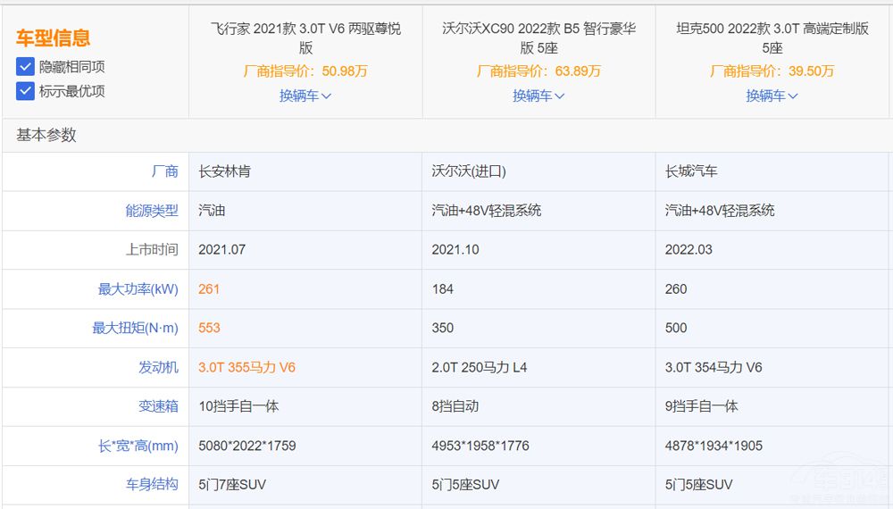893x509 pixels.
Task: Click the 最大扭矩(N·m) parameter link
Action: (135, 329)
